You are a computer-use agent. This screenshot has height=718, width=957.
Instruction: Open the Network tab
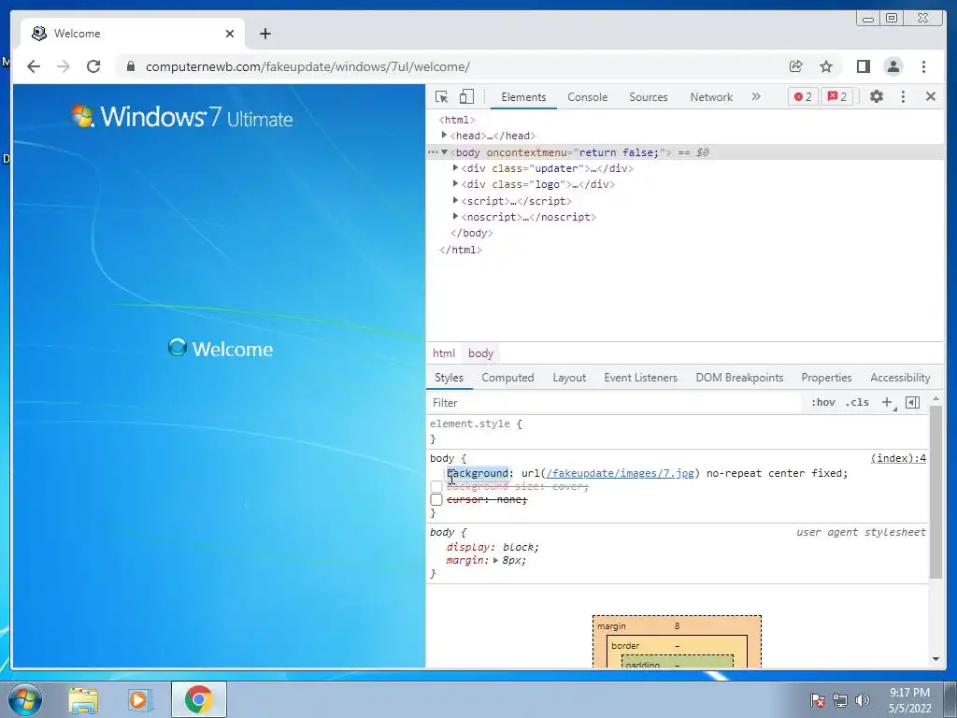(x=711, y=96)
